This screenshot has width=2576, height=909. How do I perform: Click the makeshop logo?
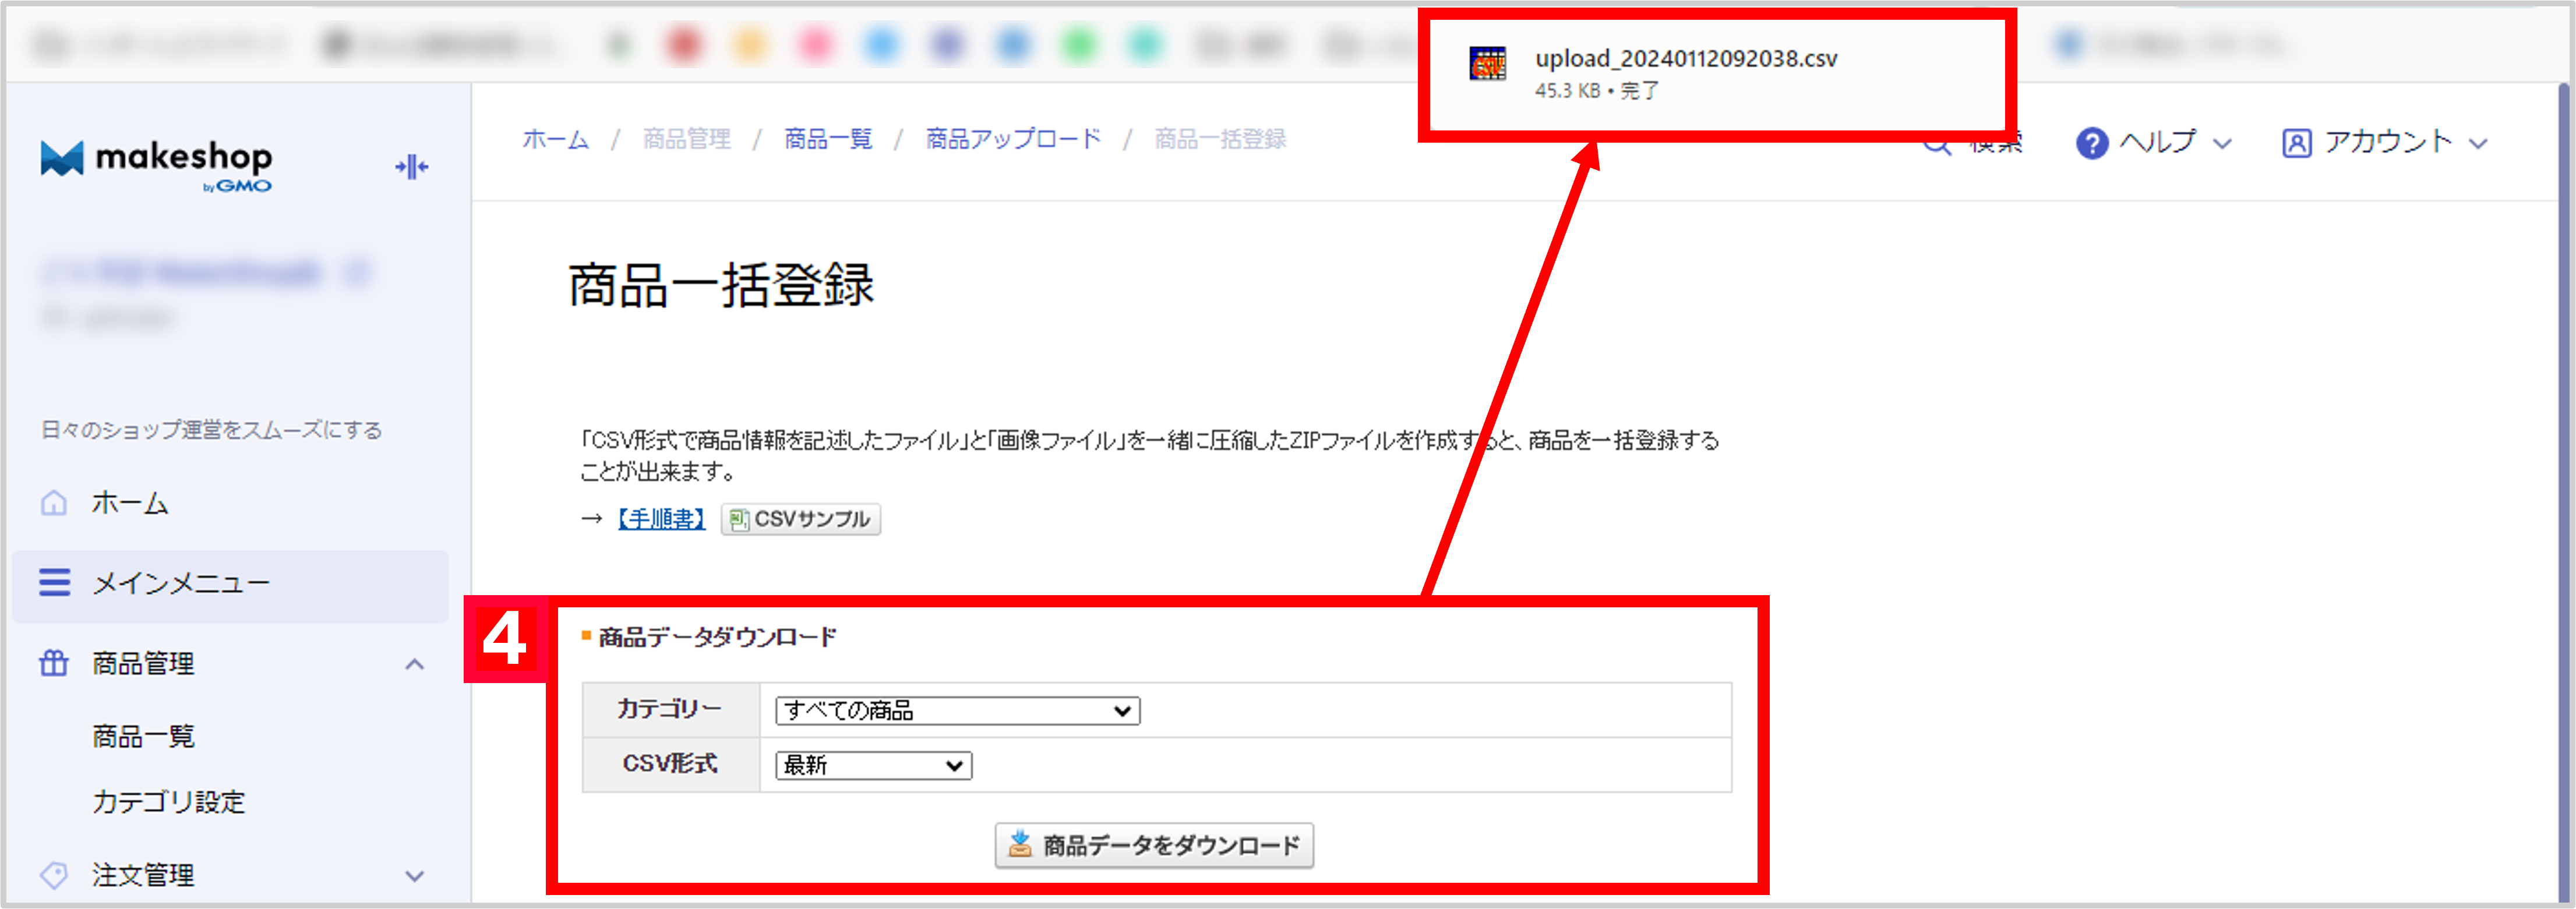[155, 163]
